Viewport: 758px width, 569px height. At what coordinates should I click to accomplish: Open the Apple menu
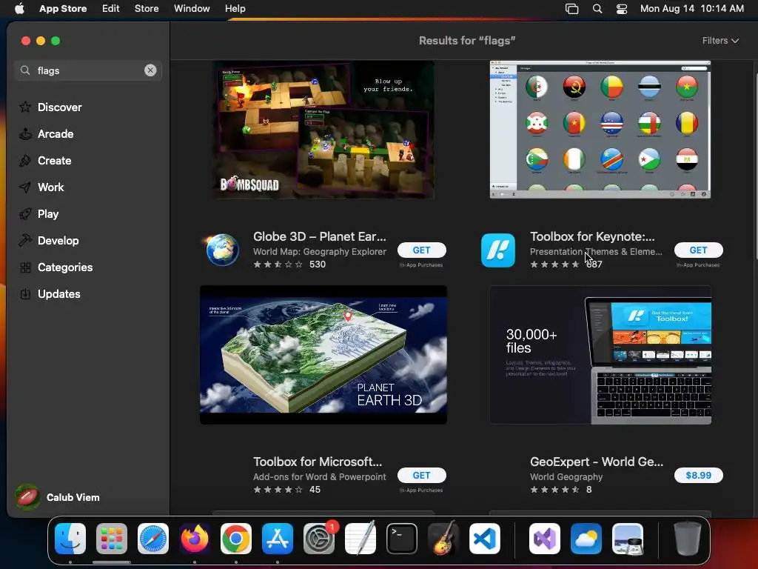[x=19, y=9]
